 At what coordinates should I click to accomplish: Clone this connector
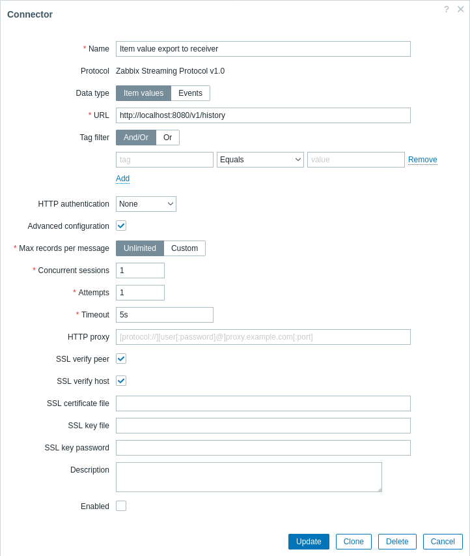coord(353,542)
